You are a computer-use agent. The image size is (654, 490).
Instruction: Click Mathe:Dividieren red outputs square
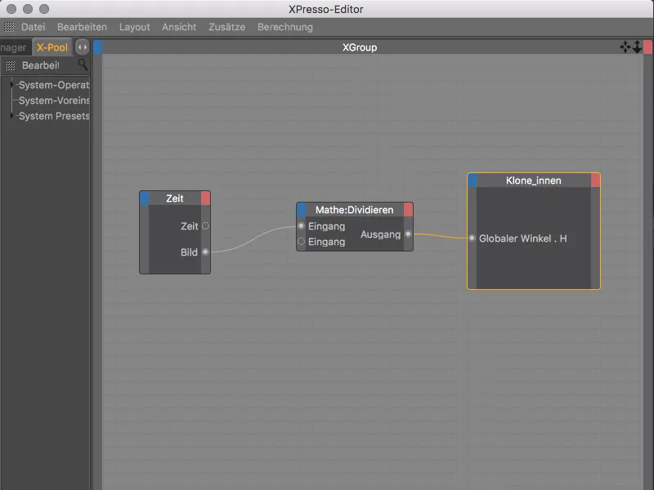click(408, 210)
